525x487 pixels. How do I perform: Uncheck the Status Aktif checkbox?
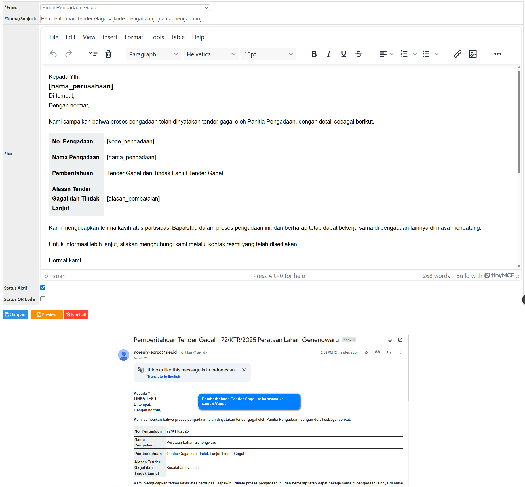43,288
